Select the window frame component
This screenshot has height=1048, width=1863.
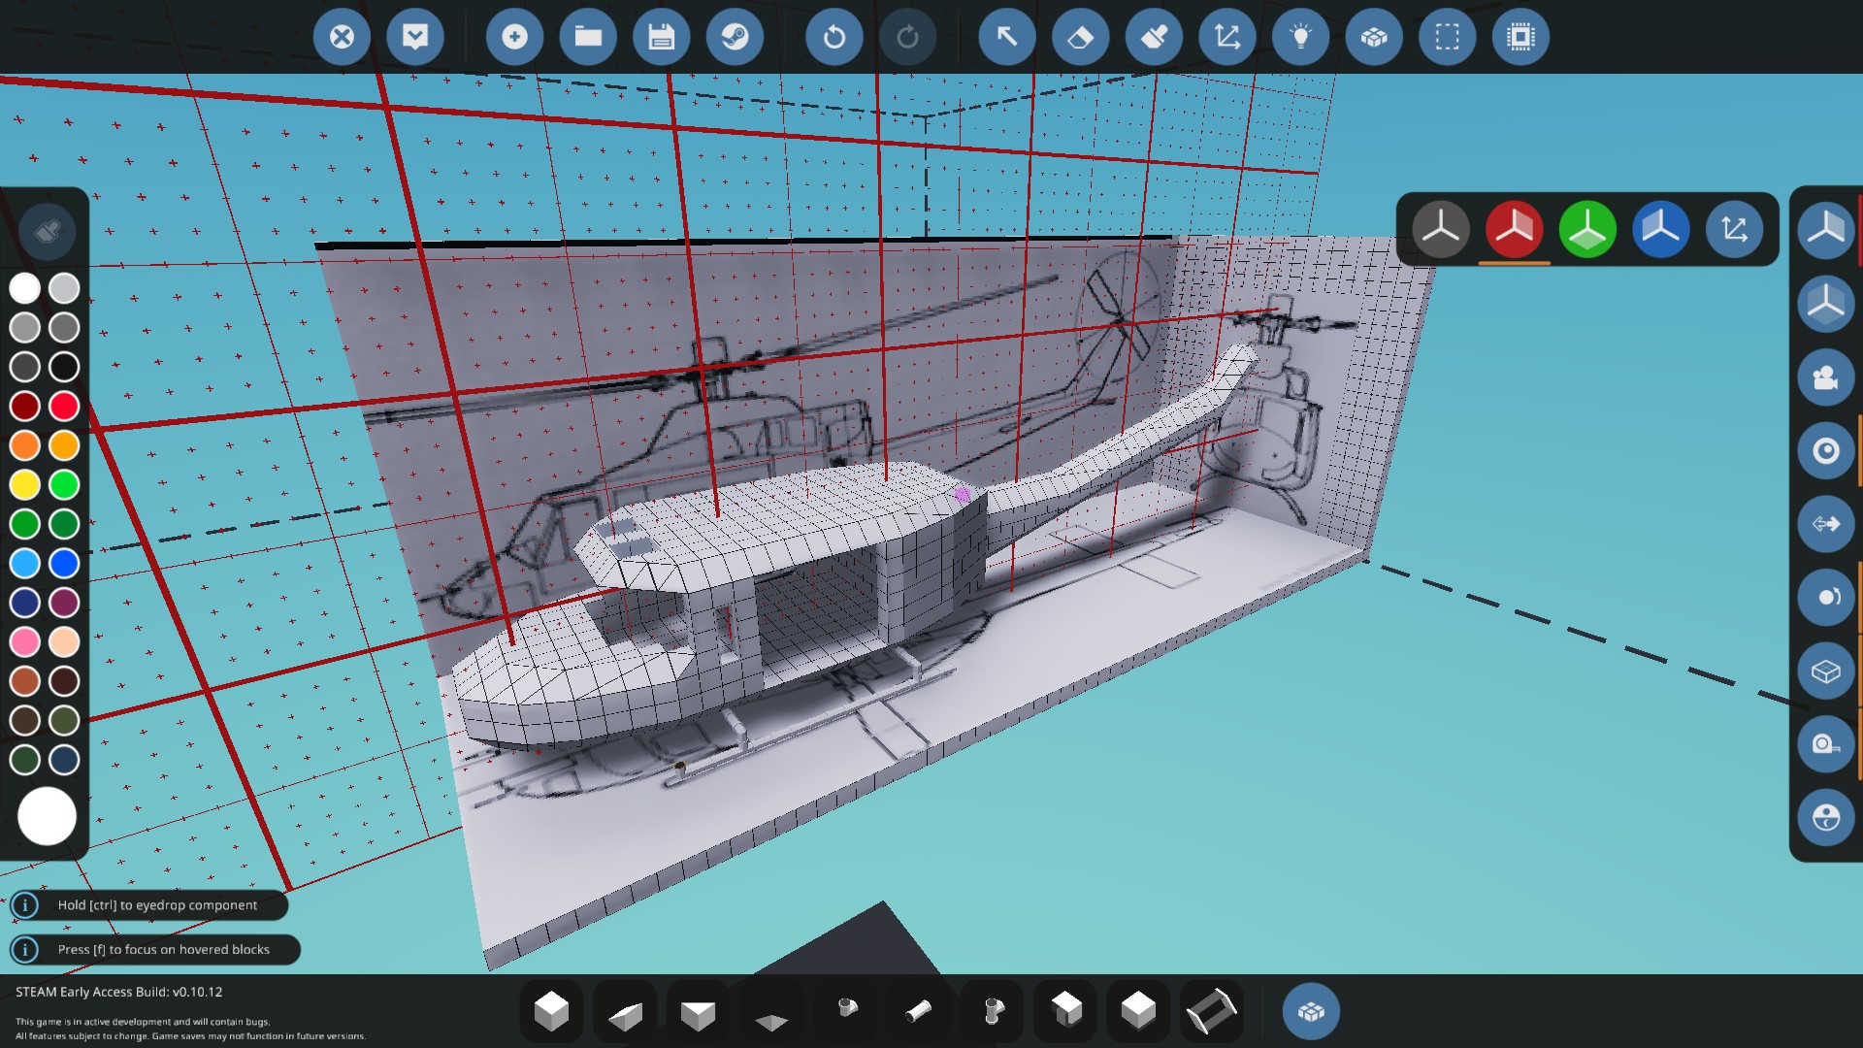click(x=1212, y=1011)
